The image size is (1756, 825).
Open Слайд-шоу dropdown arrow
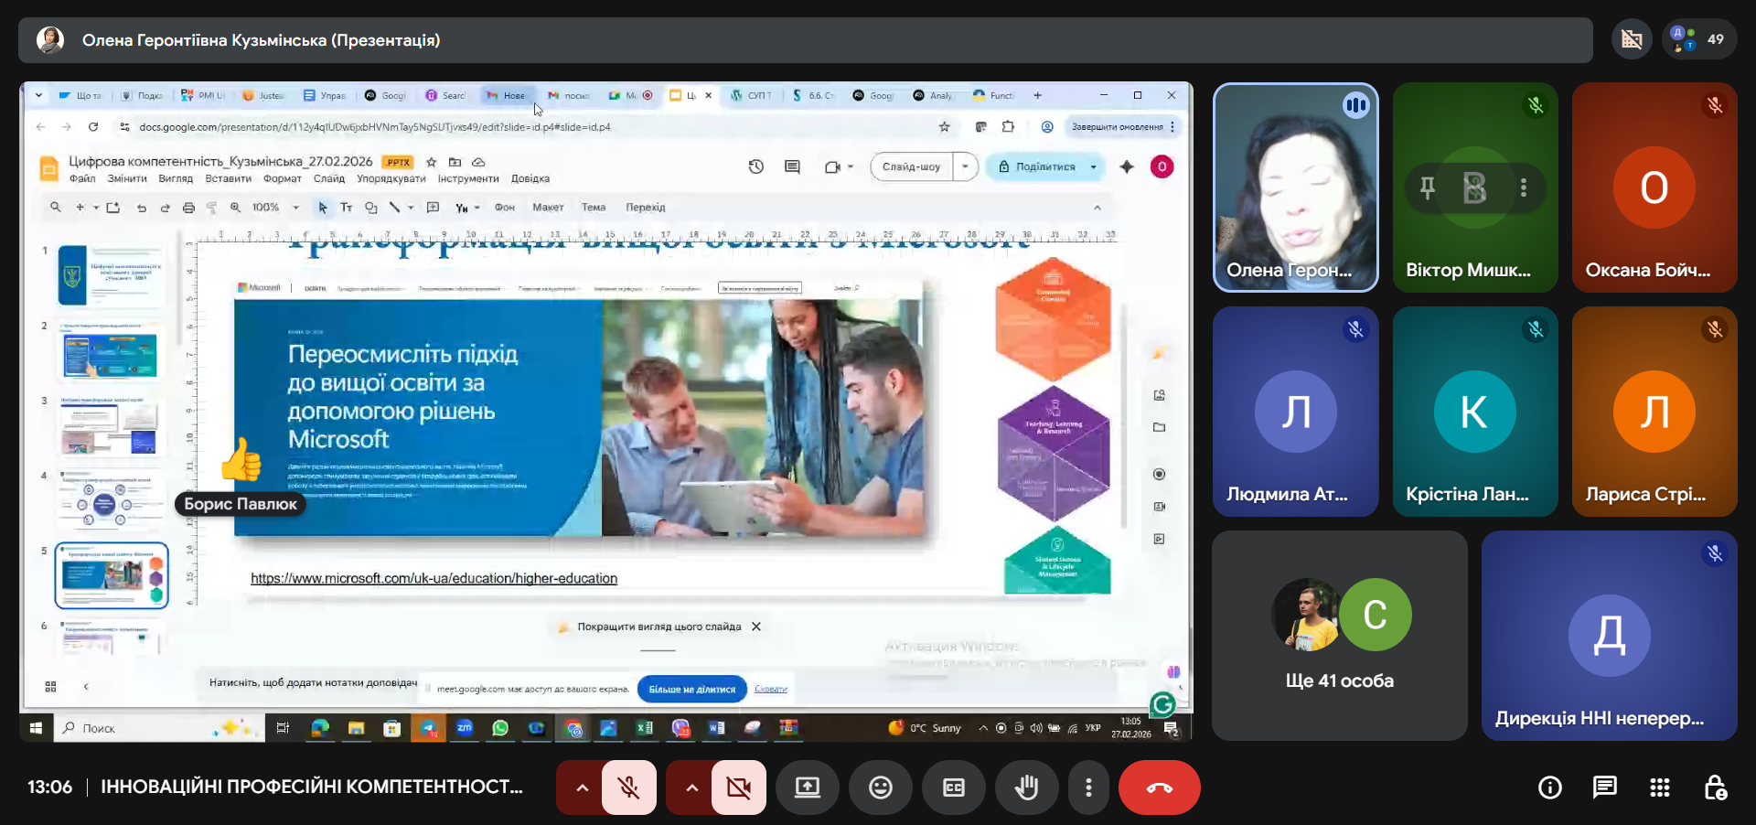(966, 166)
